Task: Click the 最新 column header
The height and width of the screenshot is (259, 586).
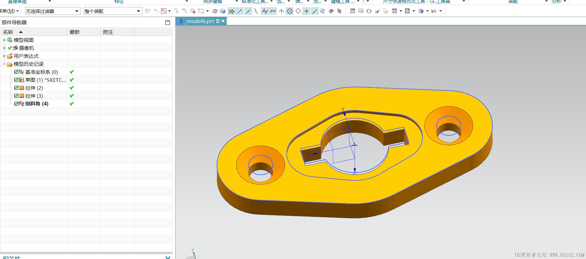Action: [84, 32]
